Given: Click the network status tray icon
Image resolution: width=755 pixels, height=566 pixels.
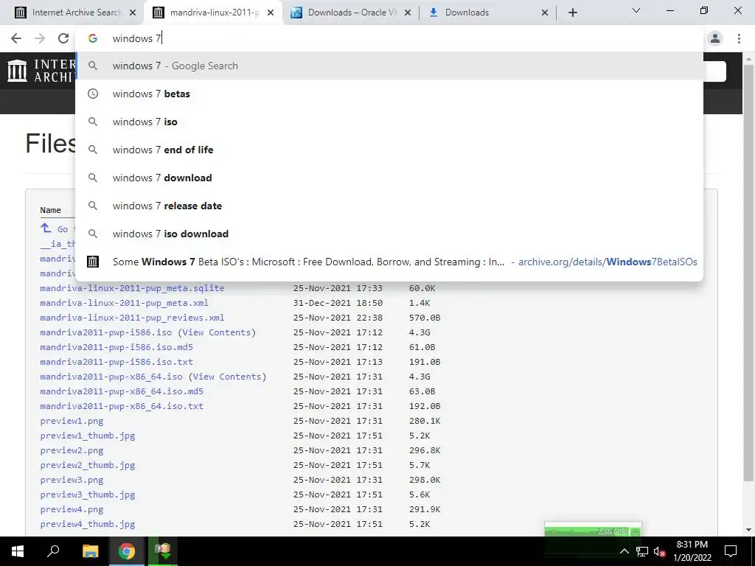Looking at the screenshot, I should pyautogui.click(x=642, y=551).
